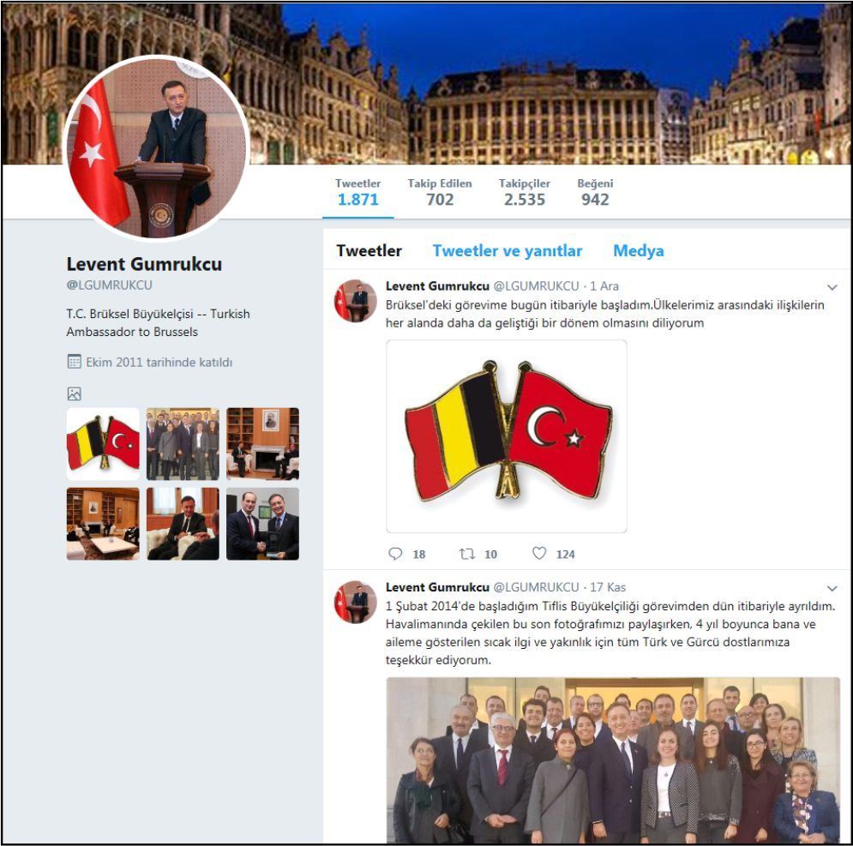This screenshot has width=853, height=846.
Task: Click the reply icon on Brussels tweet
Action: 395,554
